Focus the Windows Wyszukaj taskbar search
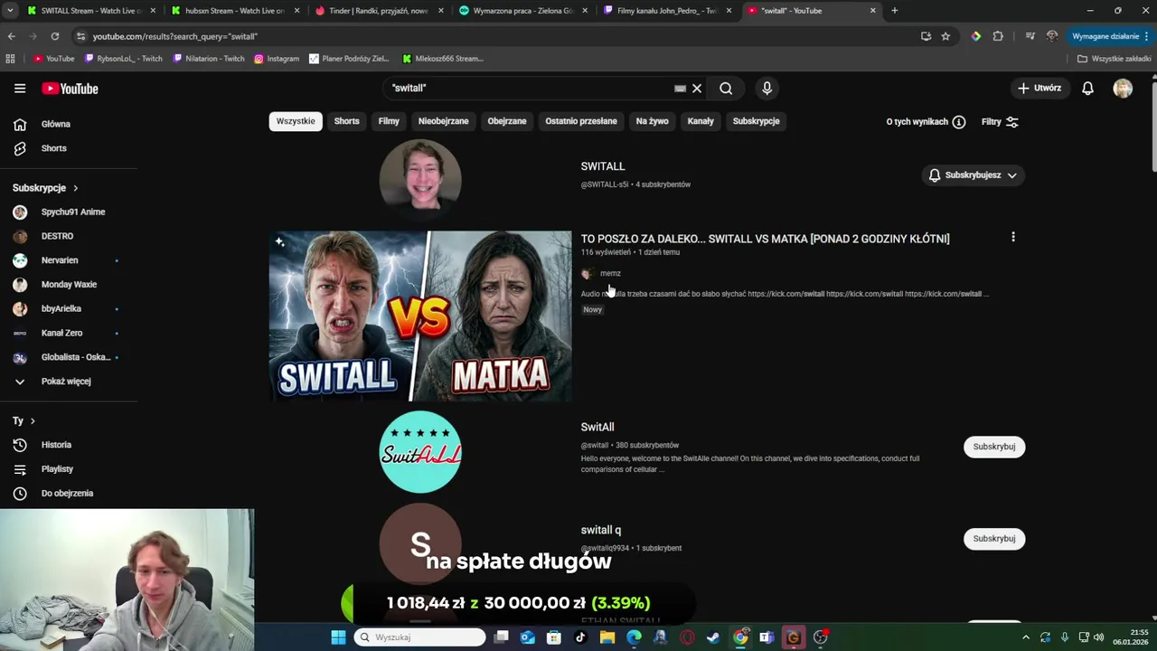 click(419, 637)
